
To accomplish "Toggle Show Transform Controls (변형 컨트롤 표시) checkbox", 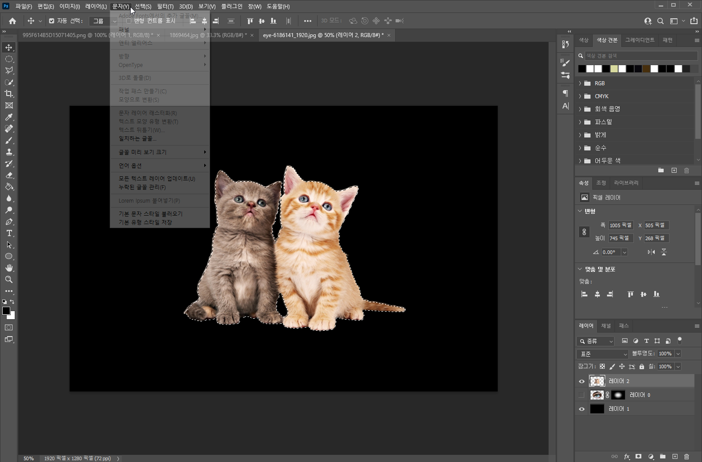I will pos(129,21).
